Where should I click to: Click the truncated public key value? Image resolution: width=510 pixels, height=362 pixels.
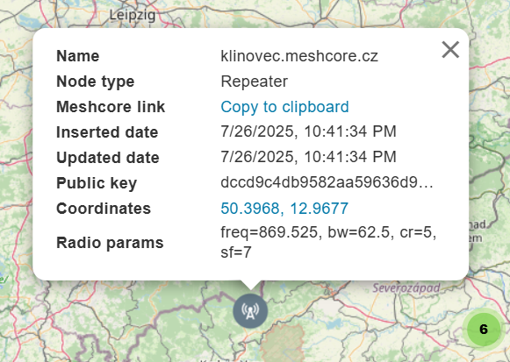click(327, 182)
